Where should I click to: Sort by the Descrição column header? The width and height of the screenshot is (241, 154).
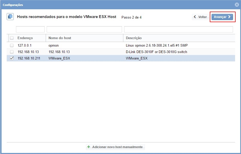click(x=134, y=38)
